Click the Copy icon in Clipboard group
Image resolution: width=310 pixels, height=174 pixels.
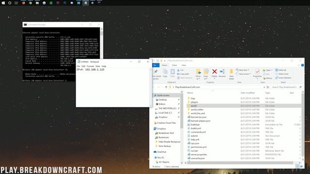(165, 72)
